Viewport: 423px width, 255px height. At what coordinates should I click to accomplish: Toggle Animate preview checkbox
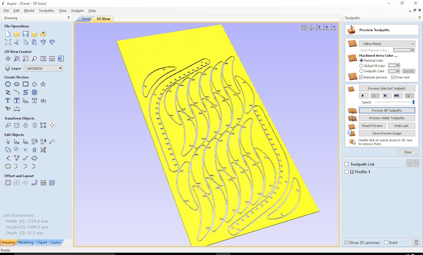(361, 77)
